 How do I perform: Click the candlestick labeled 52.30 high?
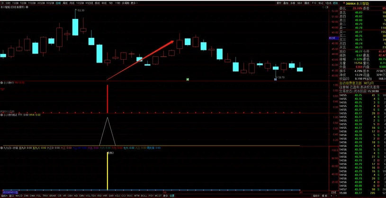pyautogui.click(x=75, y=25)
